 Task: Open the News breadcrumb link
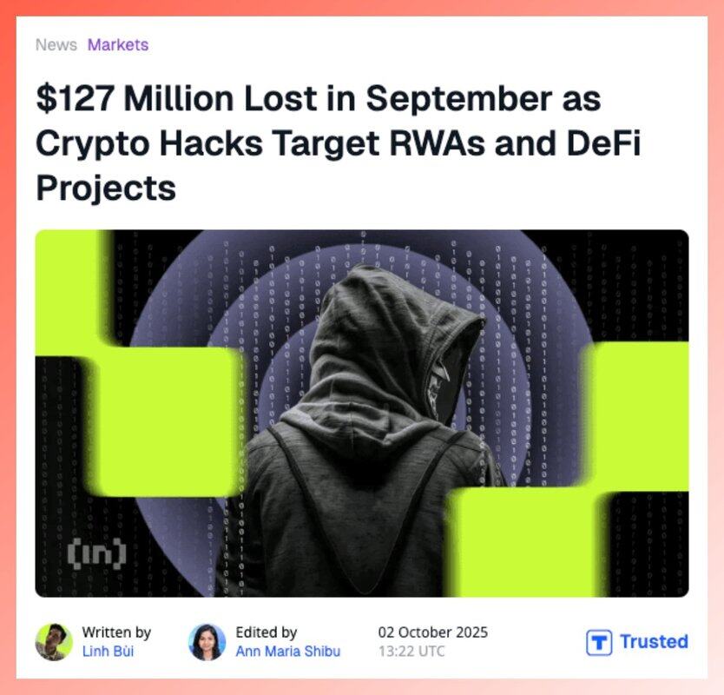point(56,45)
